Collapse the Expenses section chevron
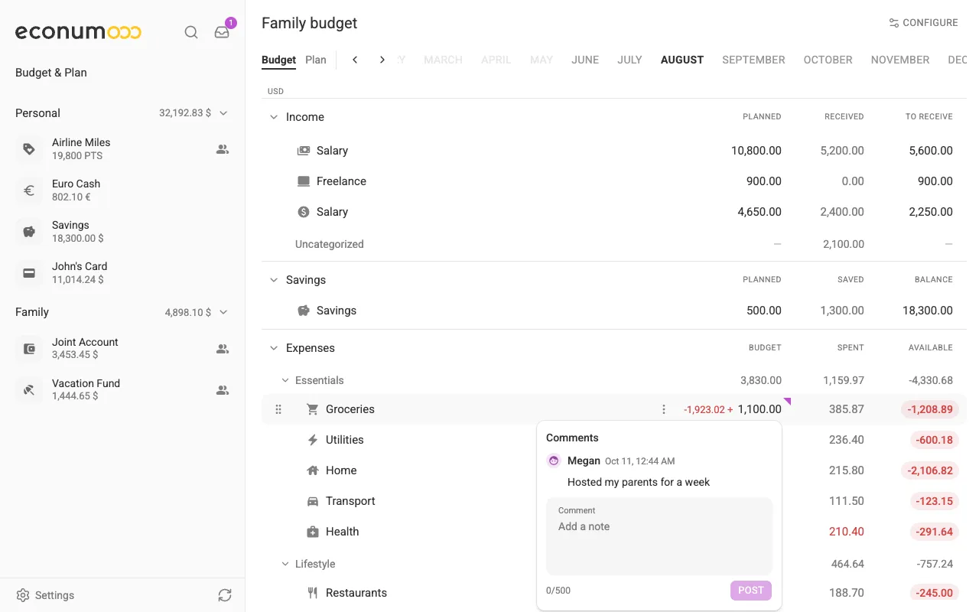 274,348
